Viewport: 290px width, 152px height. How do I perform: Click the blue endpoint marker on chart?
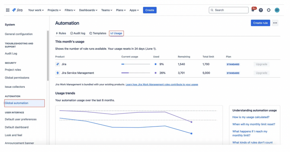(x=191, y=134)
